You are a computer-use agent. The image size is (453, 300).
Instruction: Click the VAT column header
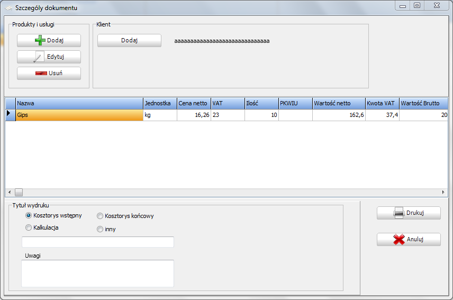click(x=228, y=103)
